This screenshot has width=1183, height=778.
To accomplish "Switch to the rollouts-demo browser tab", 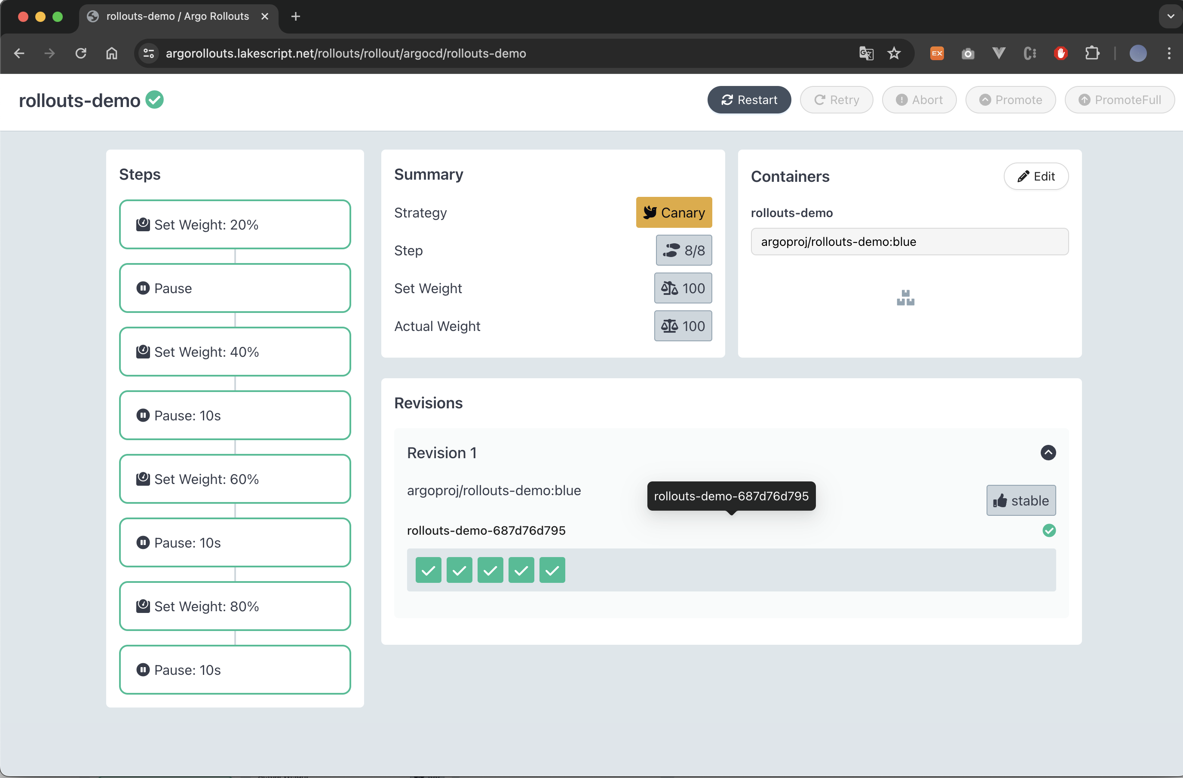I will coord(178,16).
